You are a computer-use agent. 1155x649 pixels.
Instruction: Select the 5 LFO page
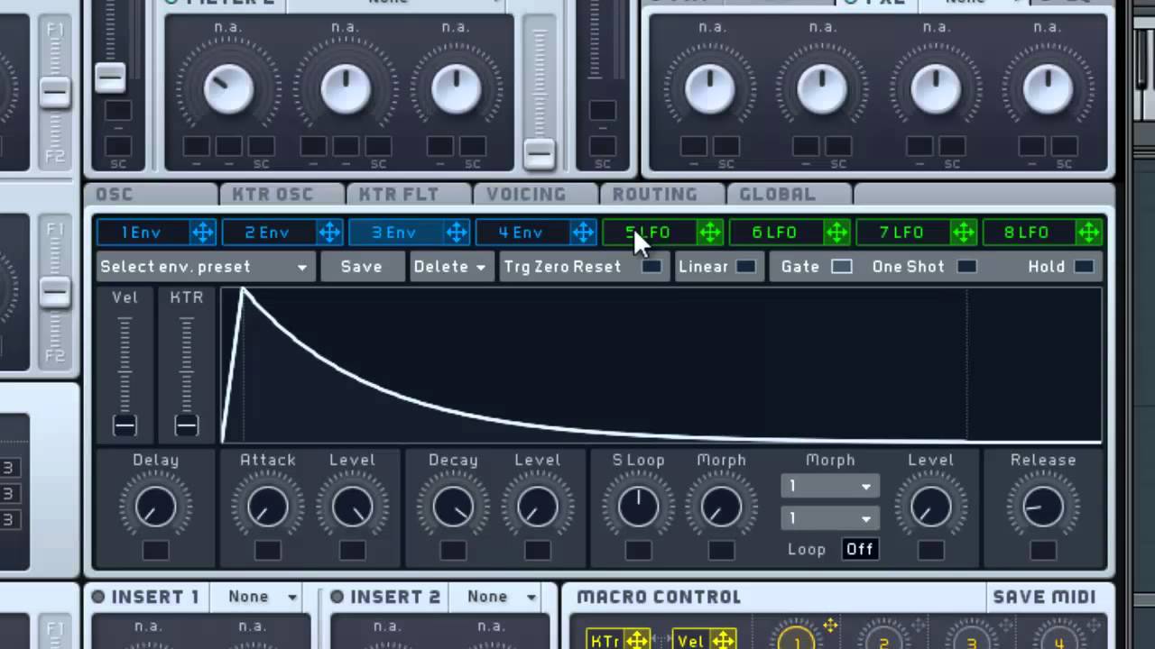pyautogui.click(x=650, y=233)
